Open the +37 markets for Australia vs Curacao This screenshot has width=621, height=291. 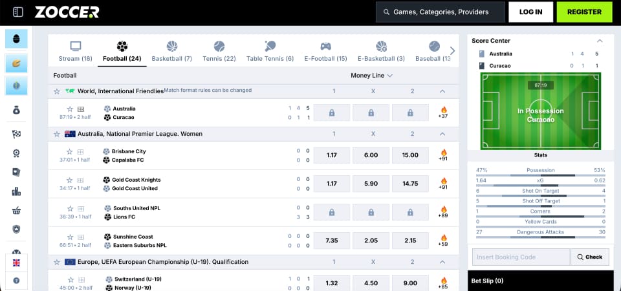pyautogui.click(x=443, y=113)
